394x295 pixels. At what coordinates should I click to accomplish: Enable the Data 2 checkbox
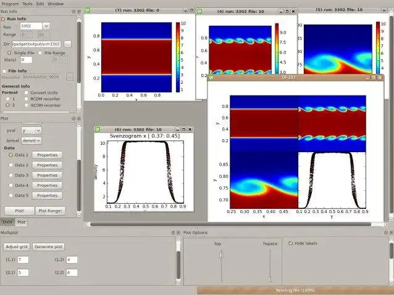[x=10, y=165]
